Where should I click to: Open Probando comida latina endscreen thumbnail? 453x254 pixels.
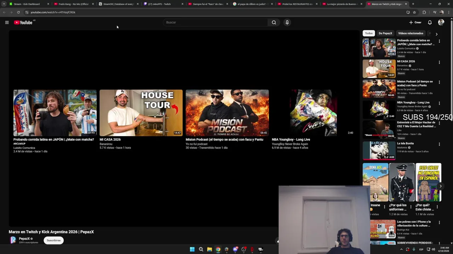[55, 113]
